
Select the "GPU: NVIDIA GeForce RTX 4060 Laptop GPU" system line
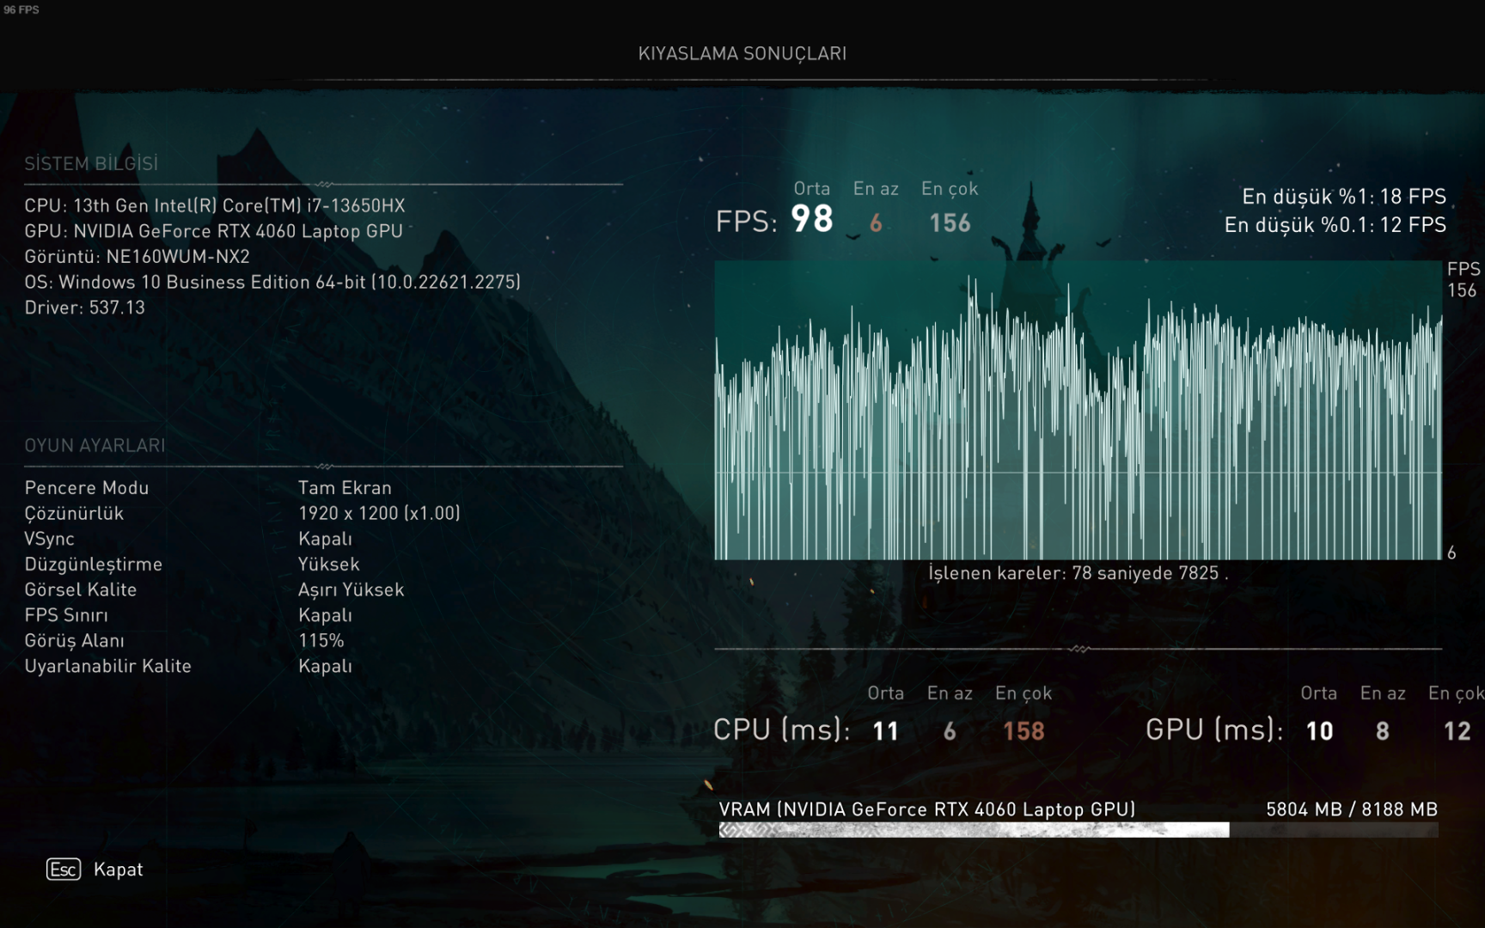(x=213, y=231)
